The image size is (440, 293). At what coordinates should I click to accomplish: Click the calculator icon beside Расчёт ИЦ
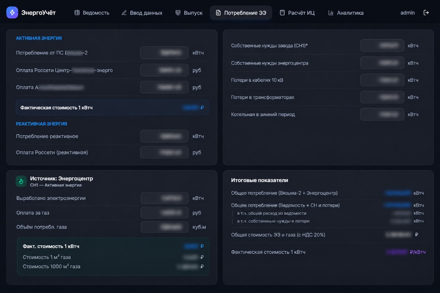pyautogui.click(x=282, y=12)
